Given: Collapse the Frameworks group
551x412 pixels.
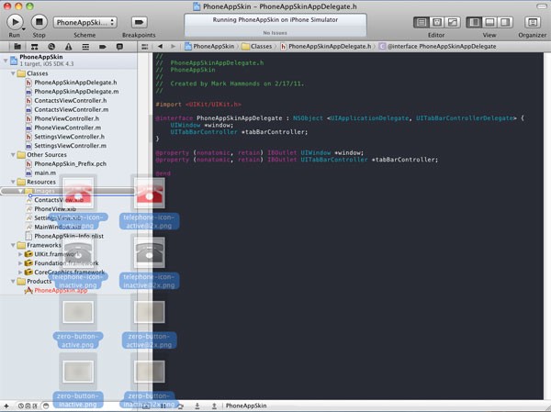Looking at the screenshot, I should click(13, 245).
